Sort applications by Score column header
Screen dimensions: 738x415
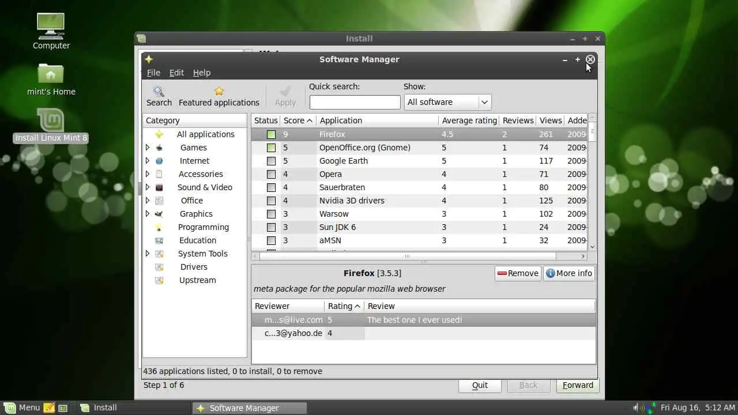click(x=298, y=120)
